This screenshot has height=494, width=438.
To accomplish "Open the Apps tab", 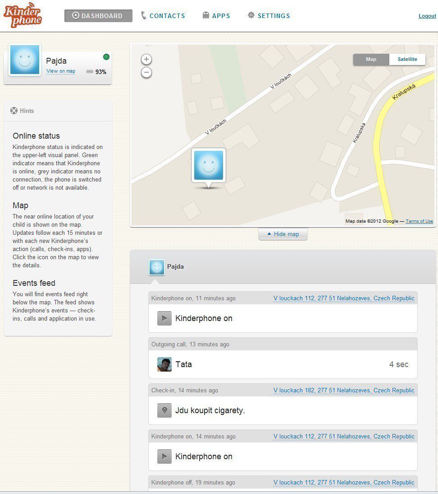I will point(216,16).
